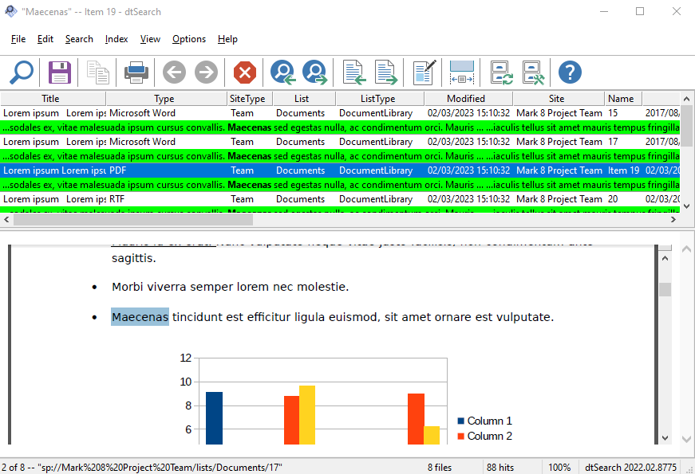Sort by the Site column header
The width and height of the screenshot is (695, 474).
click(559, 99)
